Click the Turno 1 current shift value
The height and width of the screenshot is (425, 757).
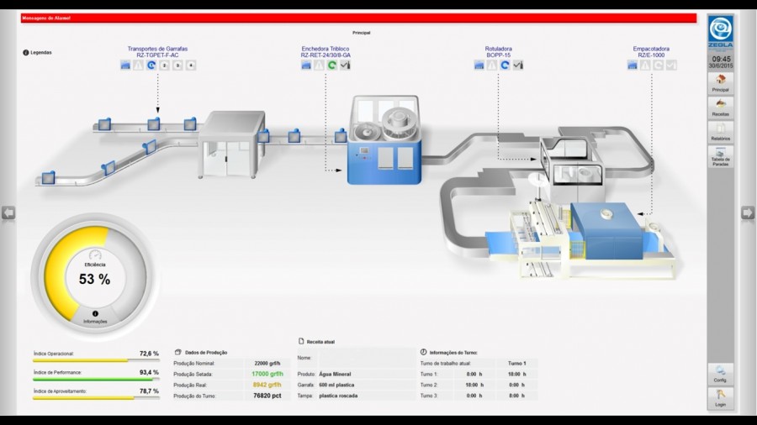[517, 364]
